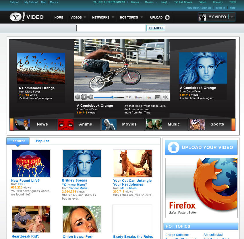Open Ahmadinejad hot topic

213,234
